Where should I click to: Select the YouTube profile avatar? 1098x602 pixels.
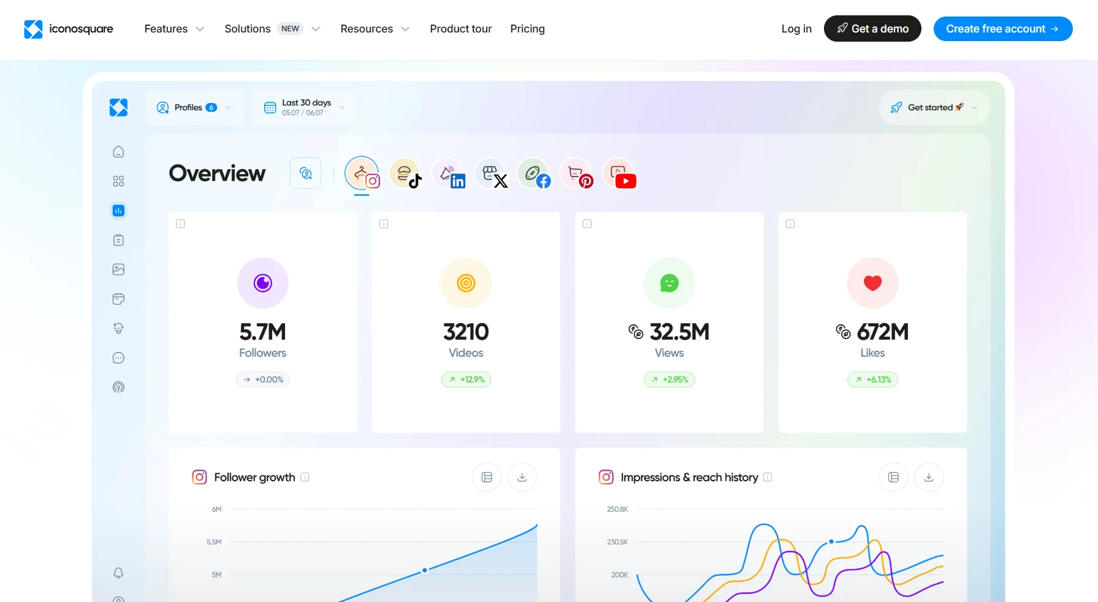(620, 173)
